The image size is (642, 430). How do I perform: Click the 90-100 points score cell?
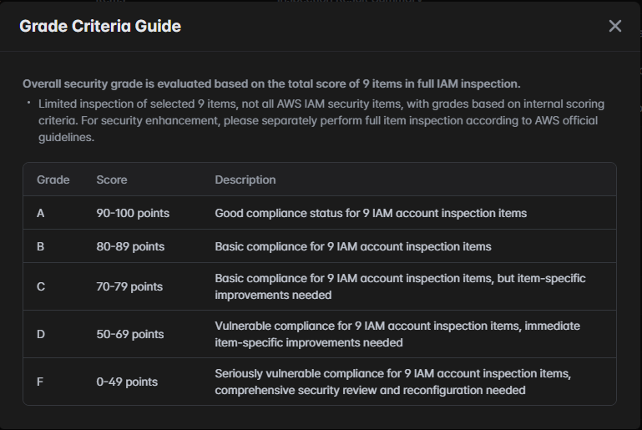pyautogui.click(x=133, y=213)
